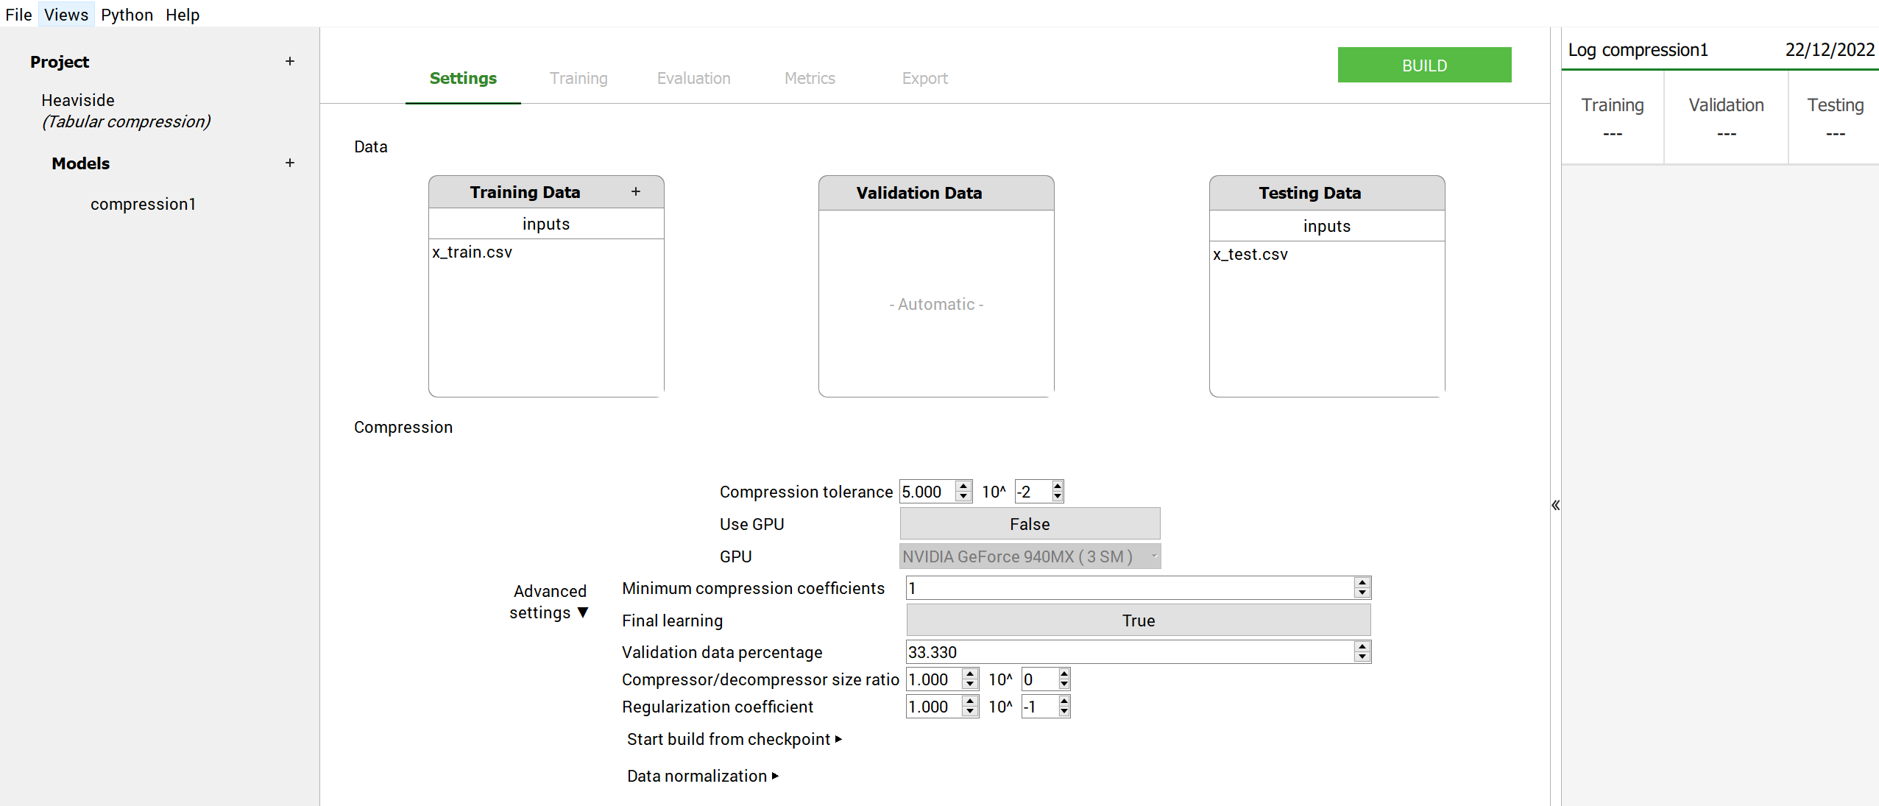Toggle the Use GPU False button

pos(1030,523)
